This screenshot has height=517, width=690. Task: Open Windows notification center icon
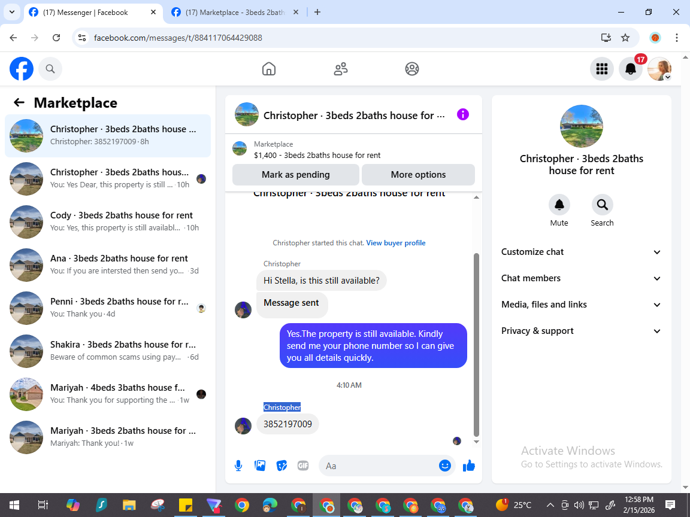tap(670, 504)
